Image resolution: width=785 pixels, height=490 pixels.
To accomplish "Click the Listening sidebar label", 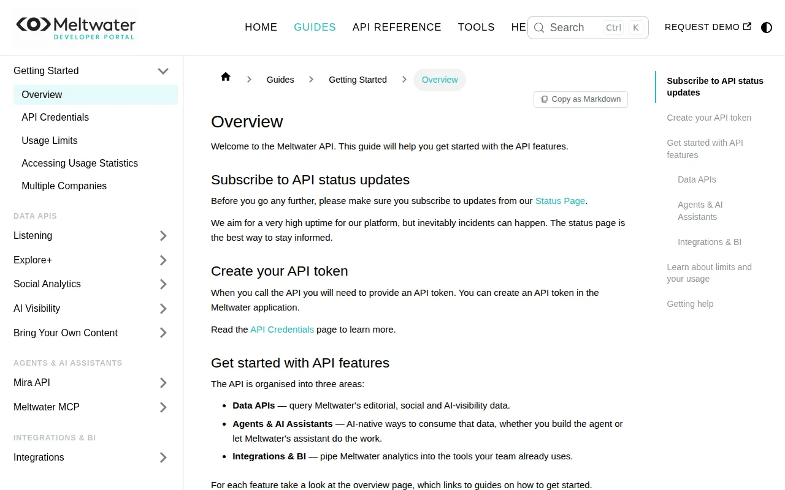I will 33,236.
